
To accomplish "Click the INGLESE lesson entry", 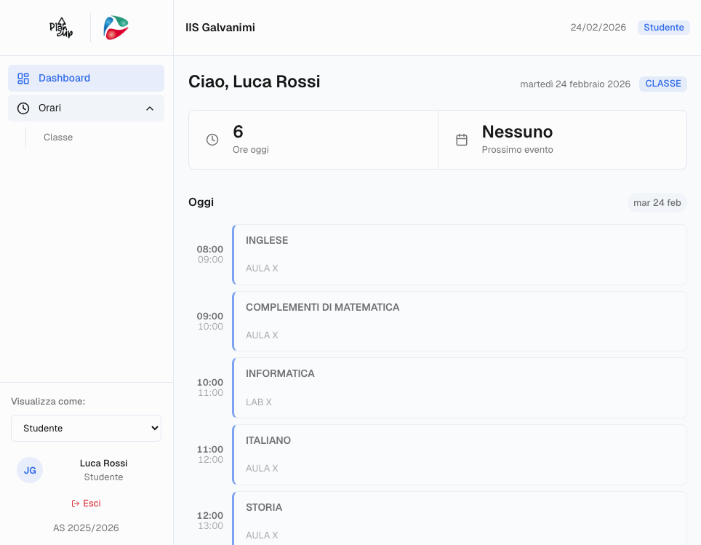I will [459, 254].
